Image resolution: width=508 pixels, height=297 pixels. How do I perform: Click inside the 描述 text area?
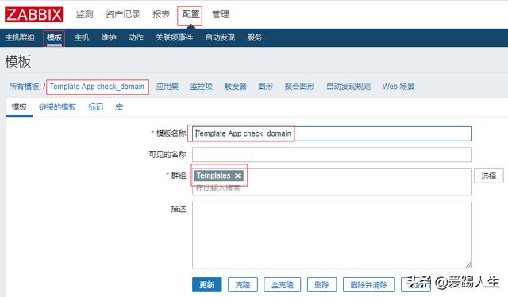coord(332,235)
